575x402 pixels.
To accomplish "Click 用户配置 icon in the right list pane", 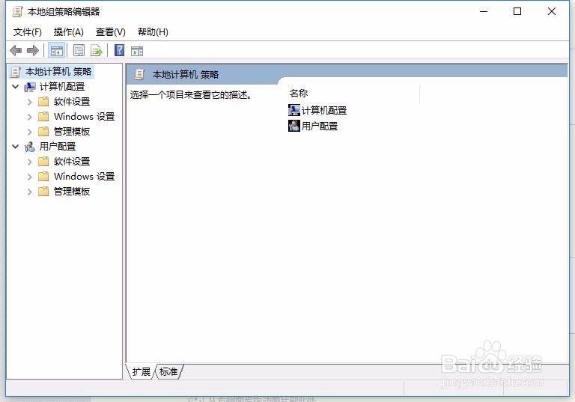I will [293, 126].
